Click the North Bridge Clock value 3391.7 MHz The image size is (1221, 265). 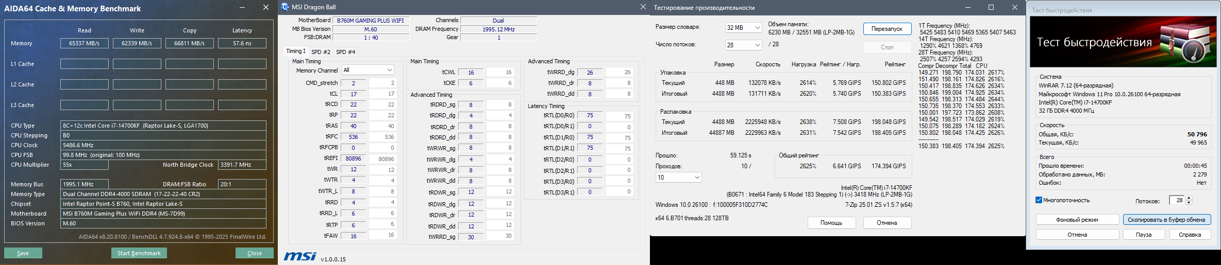click(242, 165)
